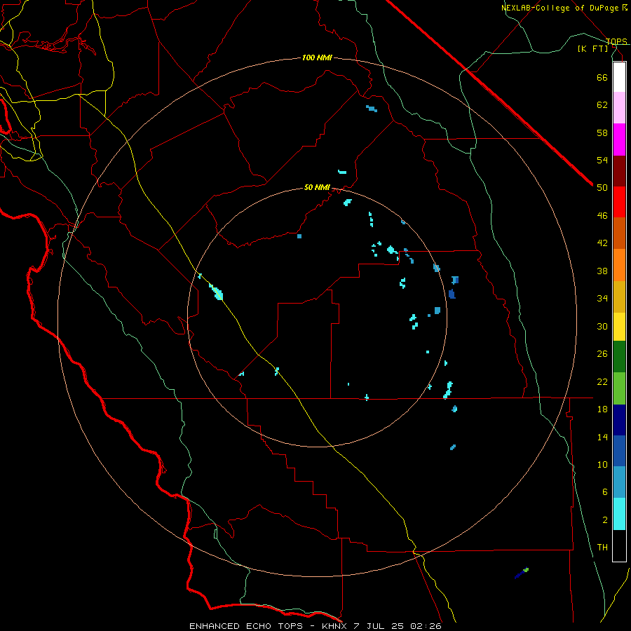
Task: Click the "54" legend value
Action: pos(602,160)
